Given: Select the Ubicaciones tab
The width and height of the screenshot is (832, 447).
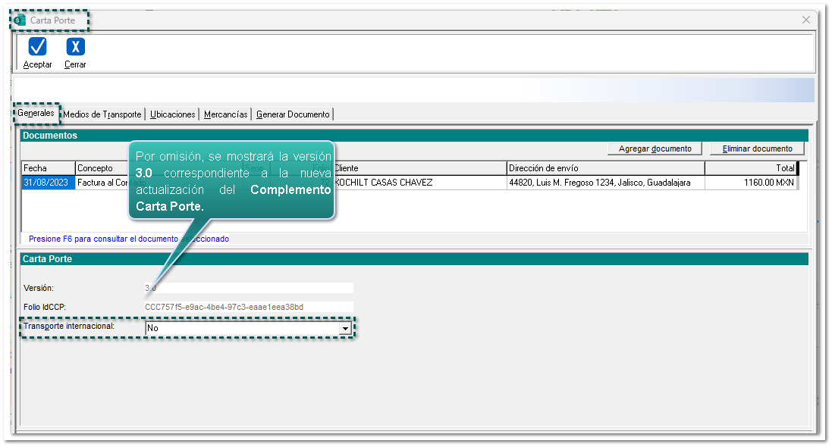Looking at the screenshot, I should point(173,114).
